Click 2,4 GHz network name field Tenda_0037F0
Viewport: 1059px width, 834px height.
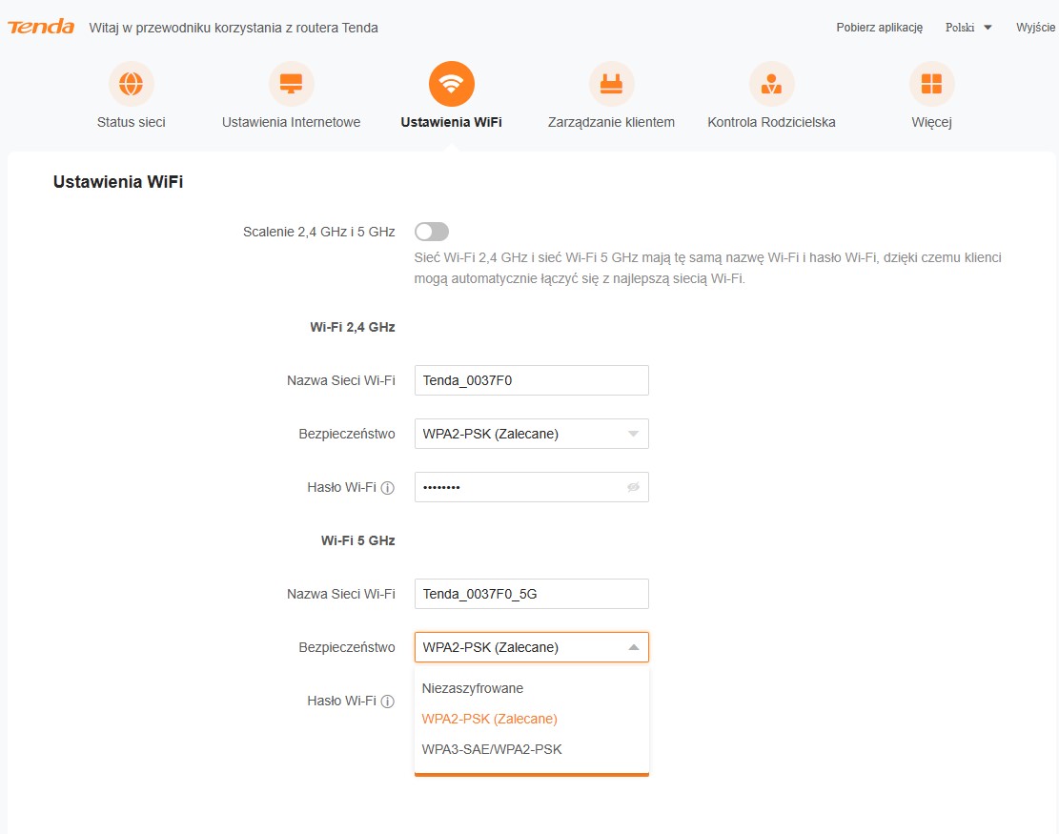pos(532,380)
